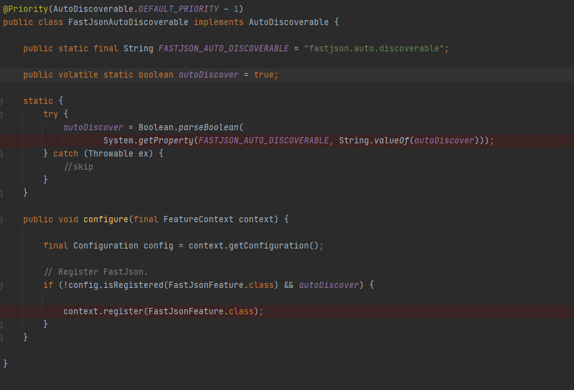Click the configure method name
The image size is (574, 390).
pyautogui.click(x=106, y=219)
